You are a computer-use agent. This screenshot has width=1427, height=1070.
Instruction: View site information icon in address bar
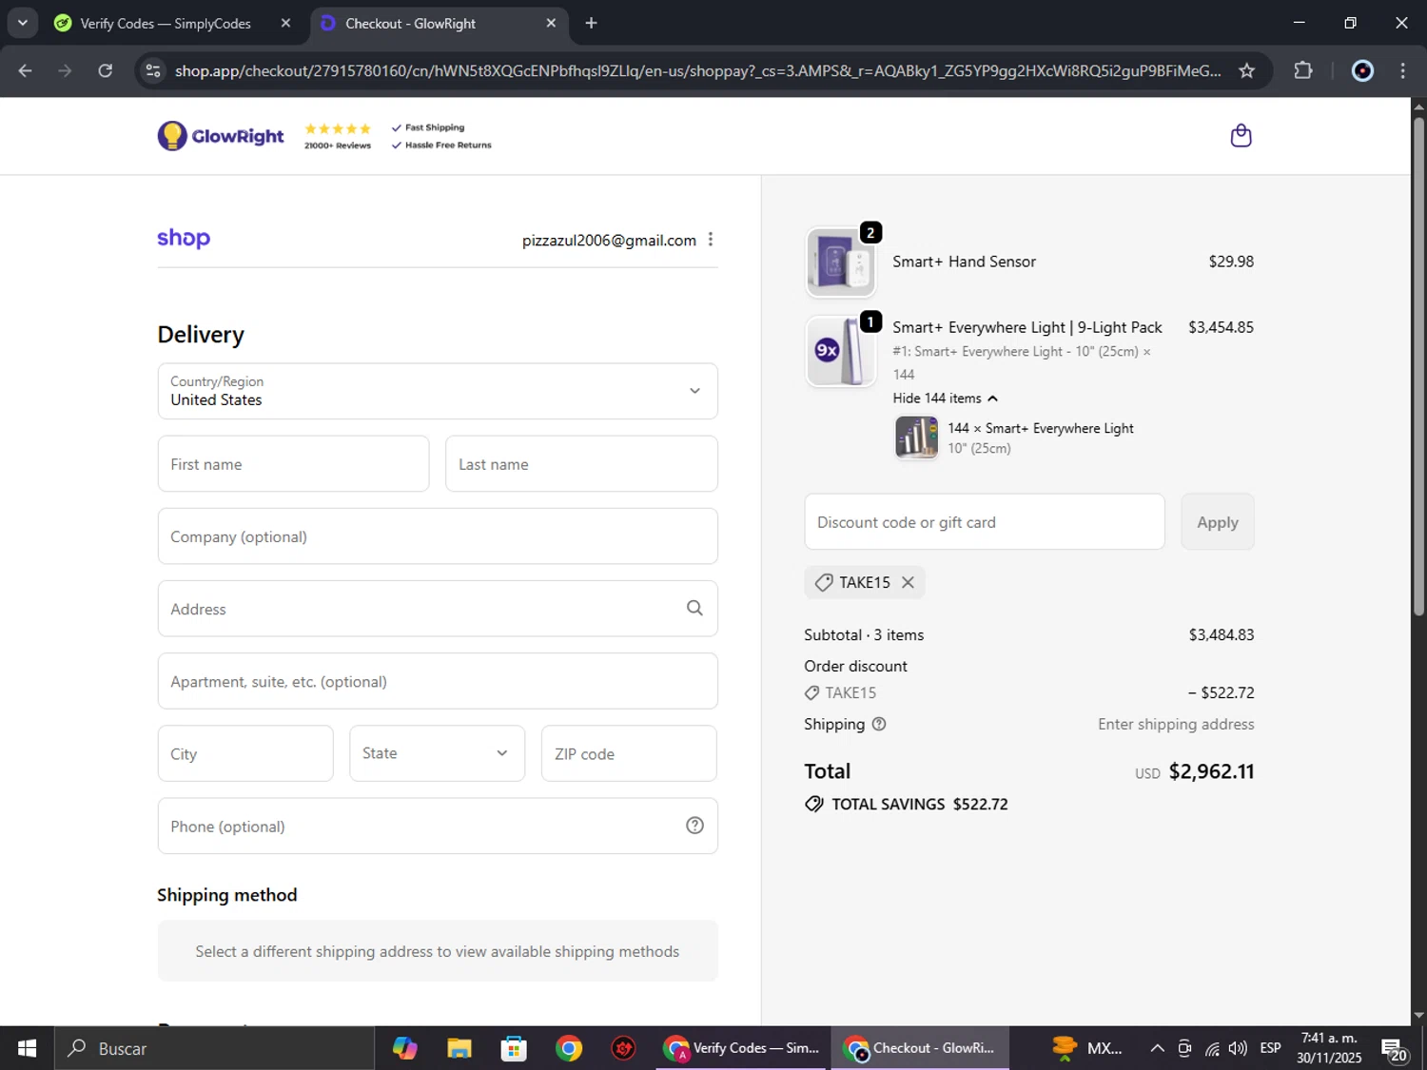pyautogui.click(x=152, y=70)
